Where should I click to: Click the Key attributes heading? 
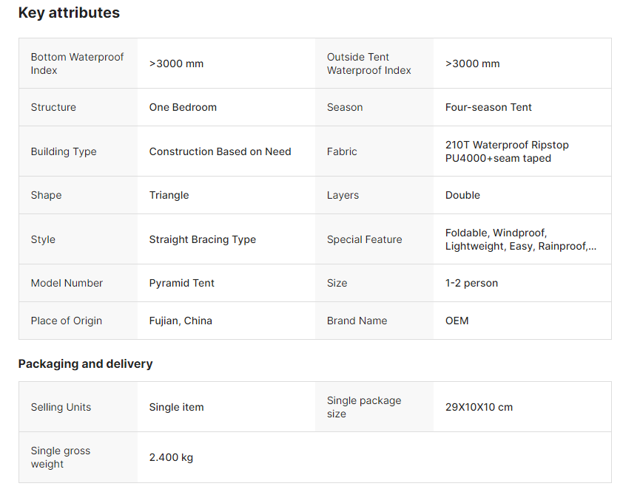(69, 13)
